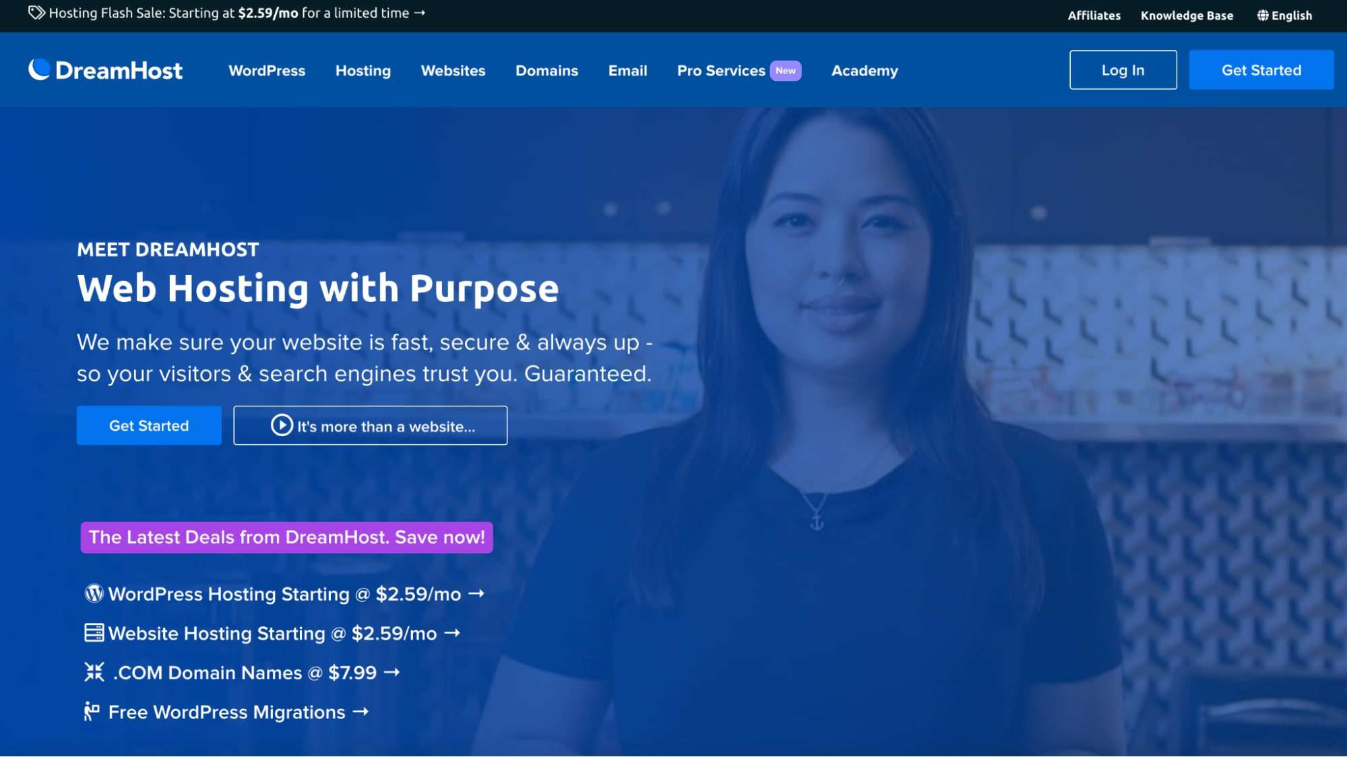Click the DreamHost wordmark in the header
The height and width of the screenshot is (757, 1347).
pyautogui.click(x=119, y=70)
